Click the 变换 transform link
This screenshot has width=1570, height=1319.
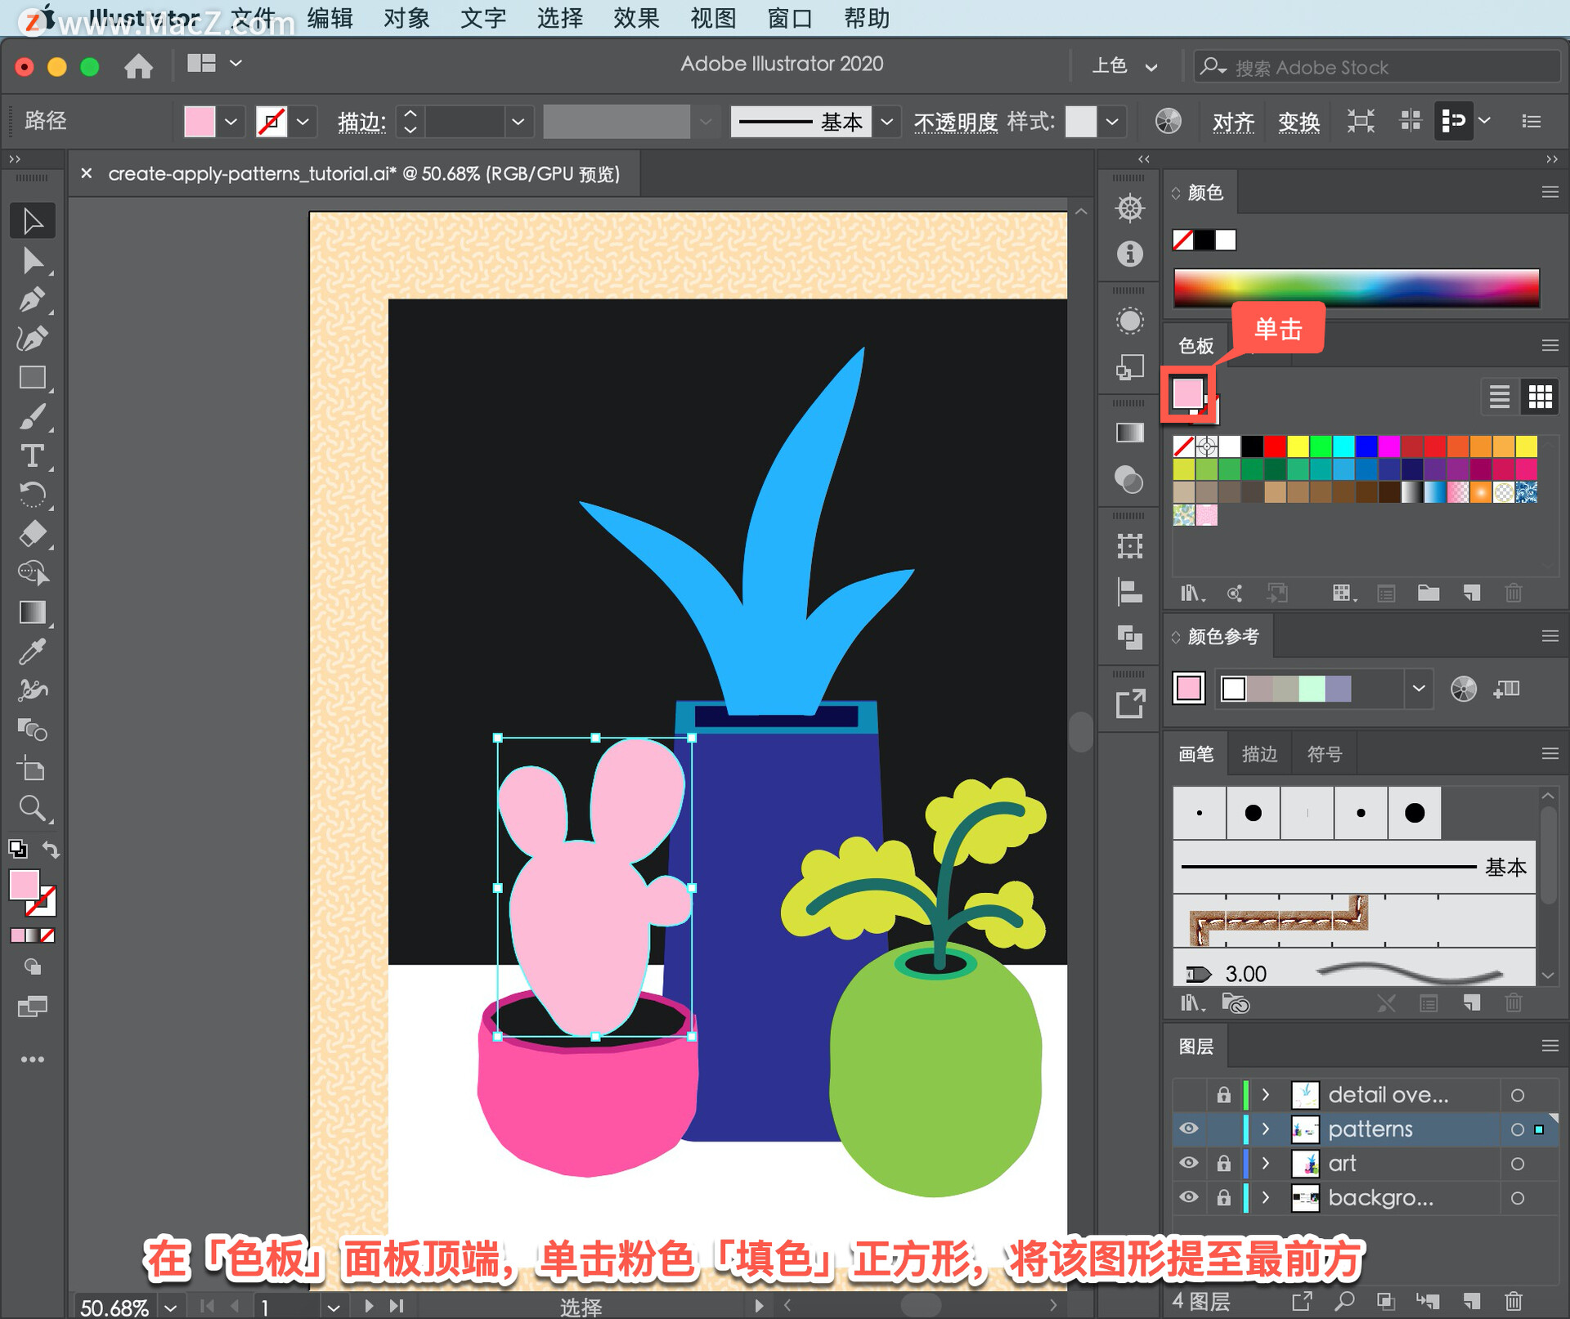click(1299, 122)
